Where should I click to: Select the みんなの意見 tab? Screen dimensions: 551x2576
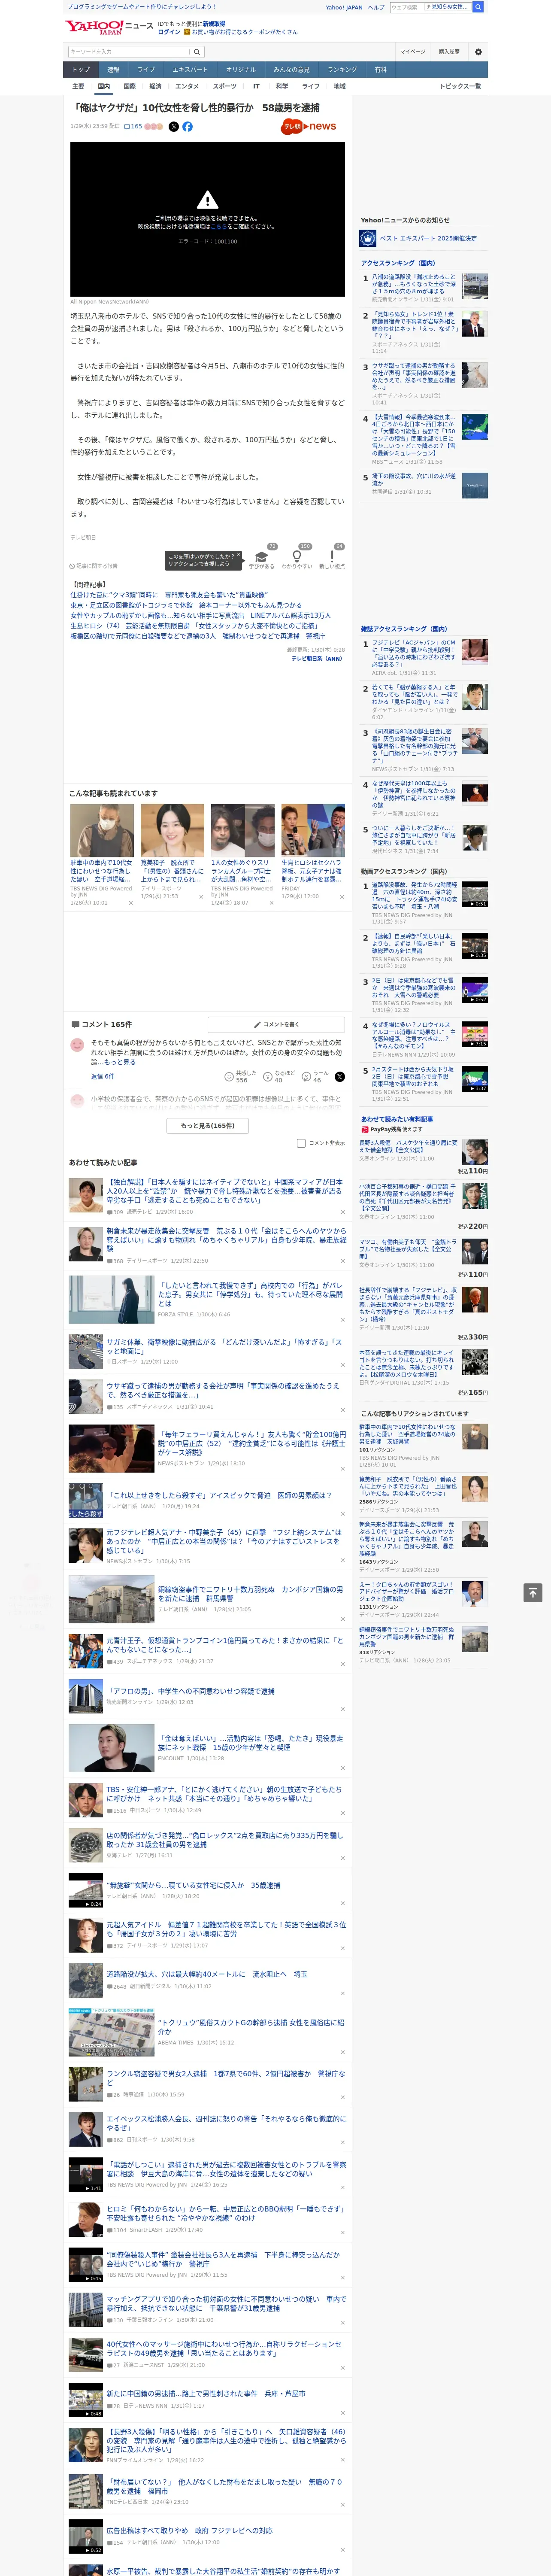click(x=291, y=70)
